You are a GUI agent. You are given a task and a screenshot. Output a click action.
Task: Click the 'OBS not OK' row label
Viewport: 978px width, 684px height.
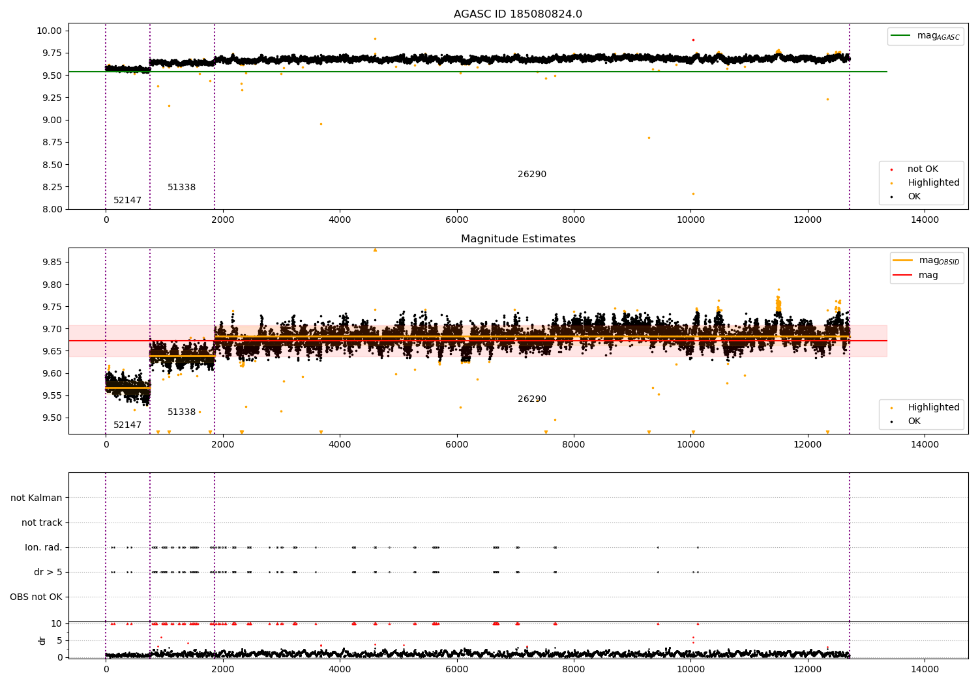pos(36,597)
